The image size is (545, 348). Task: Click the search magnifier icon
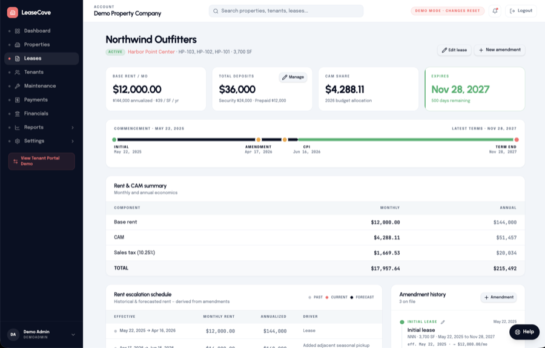[x=216, y=11]
